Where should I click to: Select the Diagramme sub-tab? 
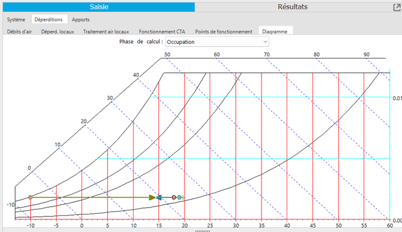(x=274, y=31)
